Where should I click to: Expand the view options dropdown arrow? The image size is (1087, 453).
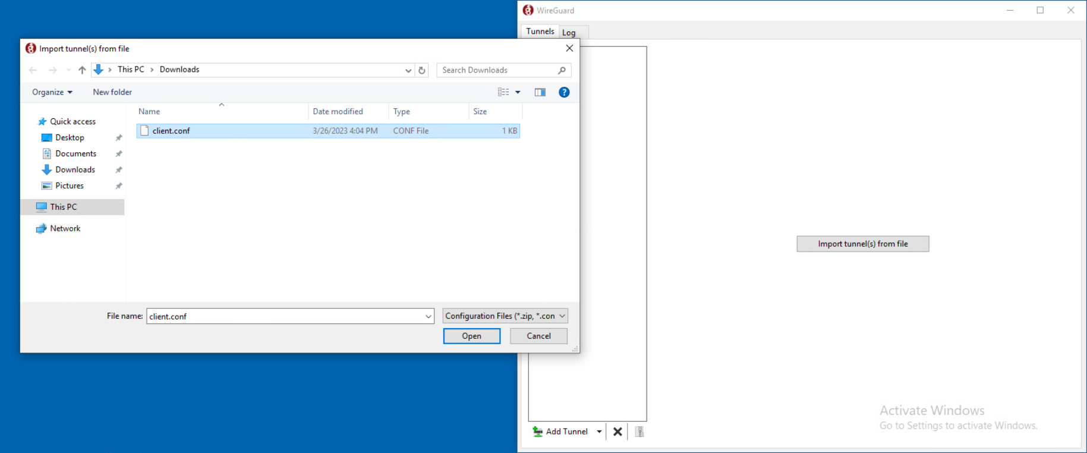click(x=518, y=92)
